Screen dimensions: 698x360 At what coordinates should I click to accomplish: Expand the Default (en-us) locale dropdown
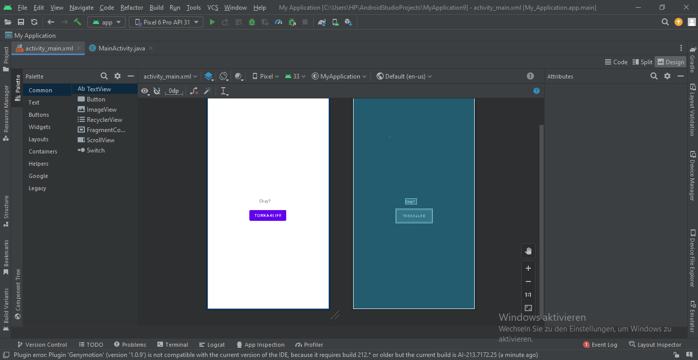point(404,76)
